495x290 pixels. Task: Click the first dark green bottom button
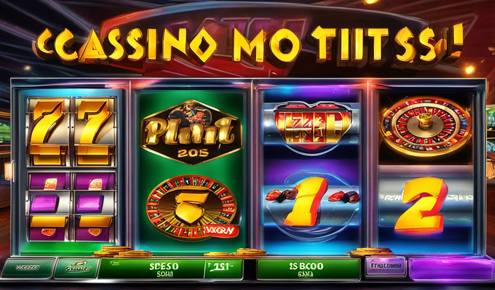point(28,268)
